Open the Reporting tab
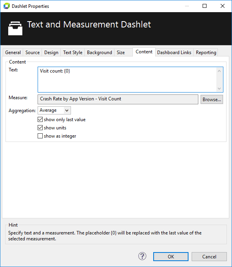Viewport: 232px width, 267px height. [x=206, y=53]
